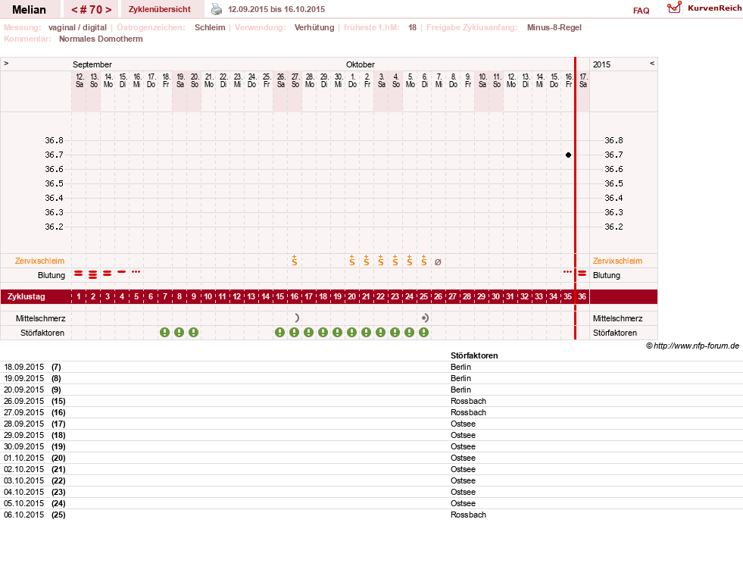743x582 pixels.
Task: Click Rossbach in the 27.09.2015 row
Action: 468,412
